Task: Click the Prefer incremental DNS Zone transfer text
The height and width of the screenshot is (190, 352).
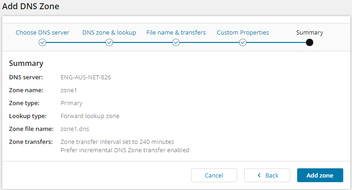Action: coord(125,150)
